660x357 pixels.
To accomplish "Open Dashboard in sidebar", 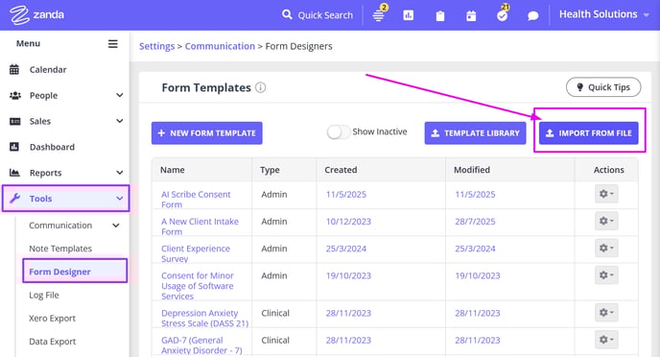I will 52,147.
